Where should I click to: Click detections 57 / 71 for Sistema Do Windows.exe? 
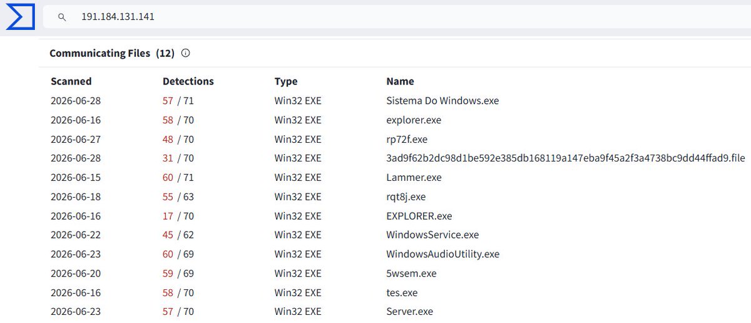point(178,101)
